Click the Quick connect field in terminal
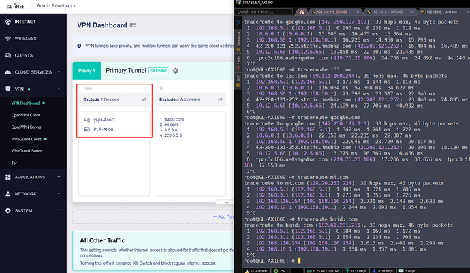 point(264,12)
